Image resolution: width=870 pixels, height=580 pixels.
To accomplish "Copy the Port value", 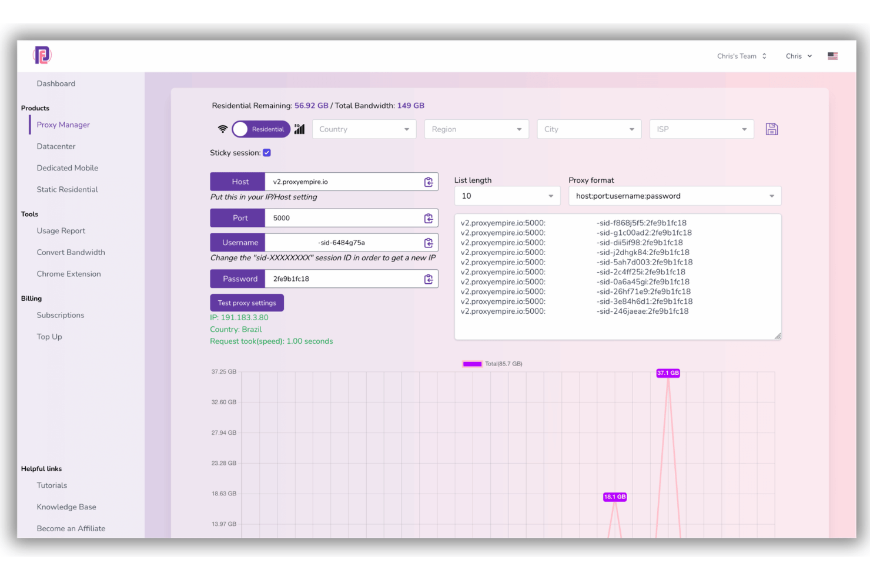I will coord(429,218).
